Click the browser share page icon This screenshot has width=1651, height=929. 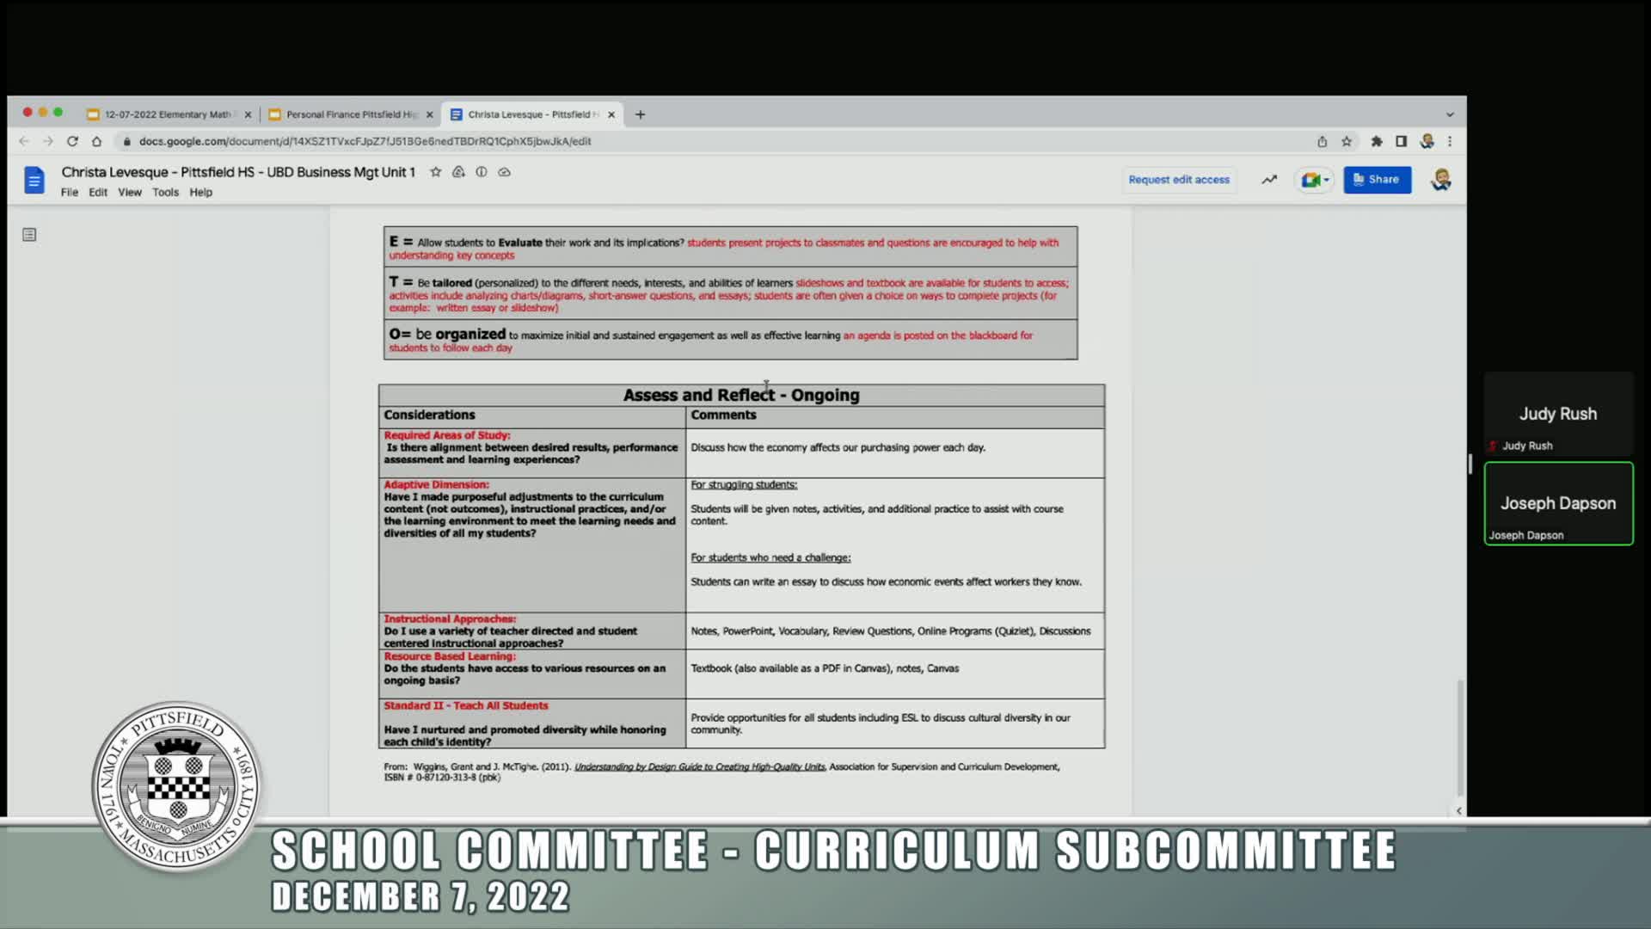click(x=1323, y=141)
